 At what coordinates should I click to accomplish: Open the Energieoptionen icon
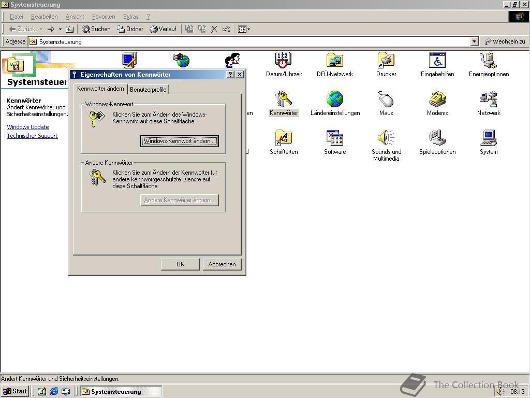point(489,61)
